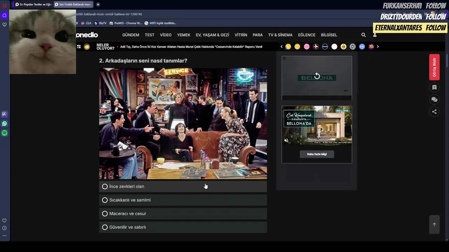Open the Onedio user profile icon
The height and width of the screenshot is (252, 449).
coord(375,35)
